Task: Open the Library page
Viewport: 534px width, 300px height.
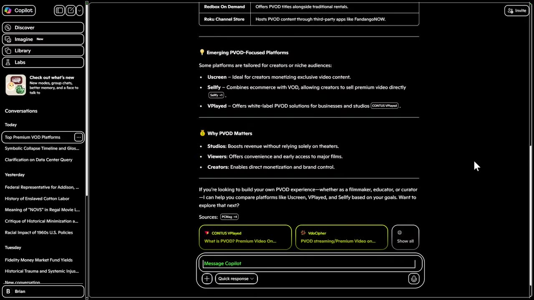Action: (x=43, y=51)
